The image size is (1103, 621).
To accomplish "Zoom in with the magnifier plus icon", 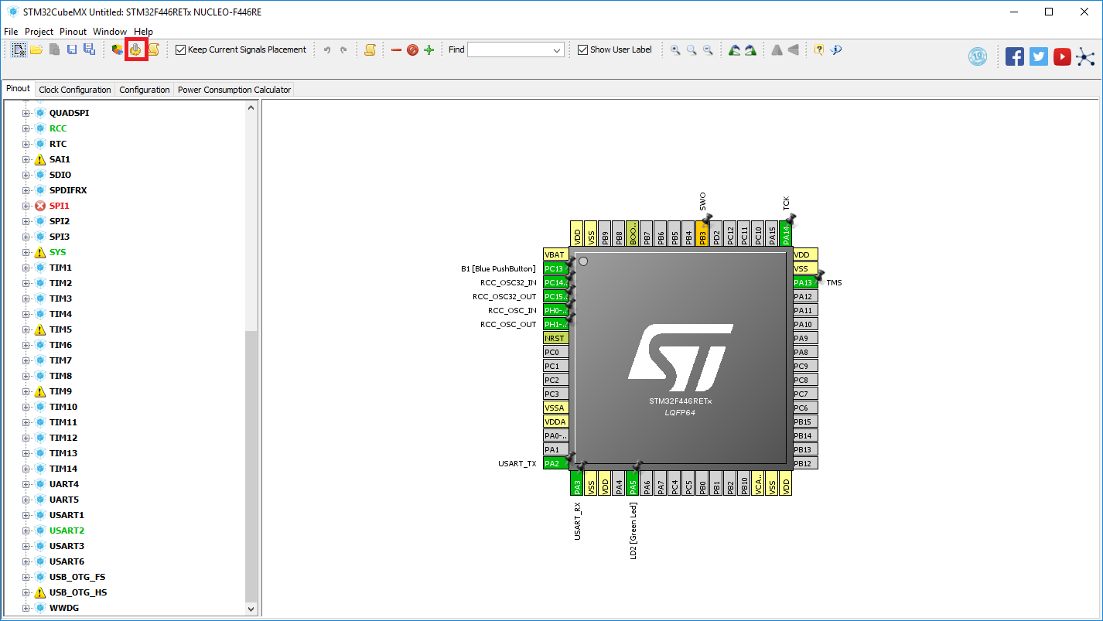I will [x=675, y=49].
